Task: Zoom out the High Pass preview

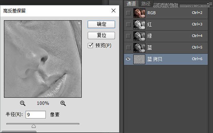Action: (22, 103)
